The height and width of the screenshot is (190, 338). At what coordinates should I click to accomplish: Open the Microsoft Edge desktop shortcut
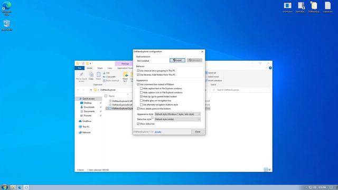[7, 8]
